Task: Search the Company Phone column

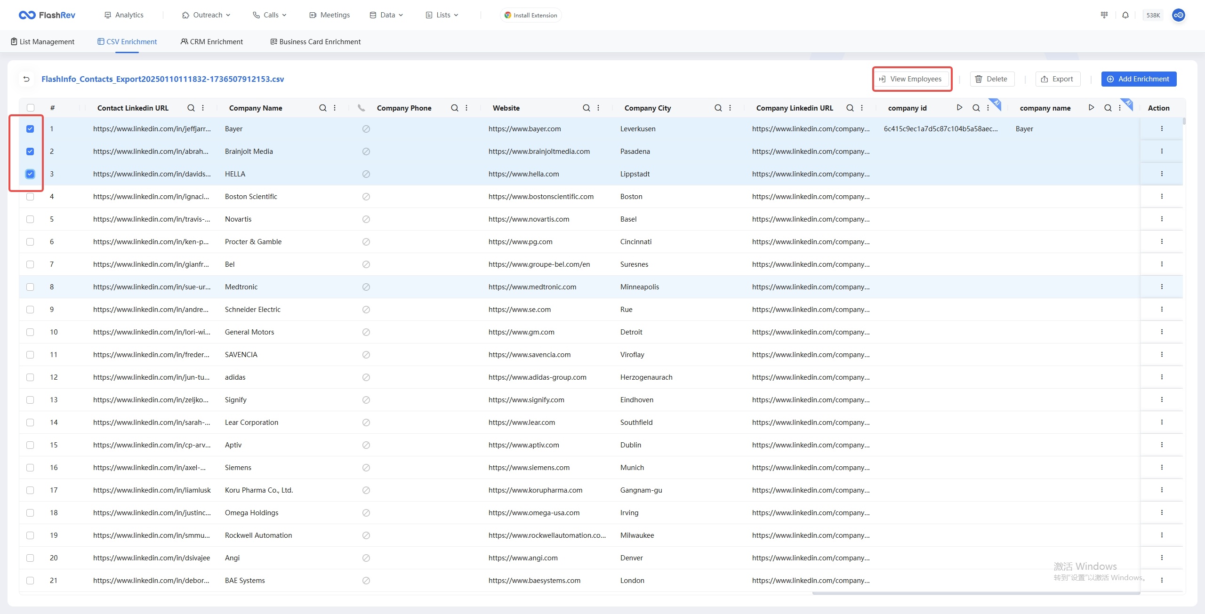Action: [455, 108]
